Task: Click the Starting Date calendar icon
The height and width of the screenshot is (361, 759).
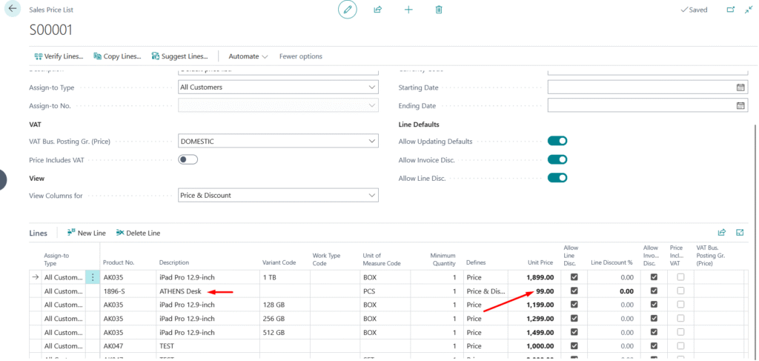Action: tap(740, 87)
